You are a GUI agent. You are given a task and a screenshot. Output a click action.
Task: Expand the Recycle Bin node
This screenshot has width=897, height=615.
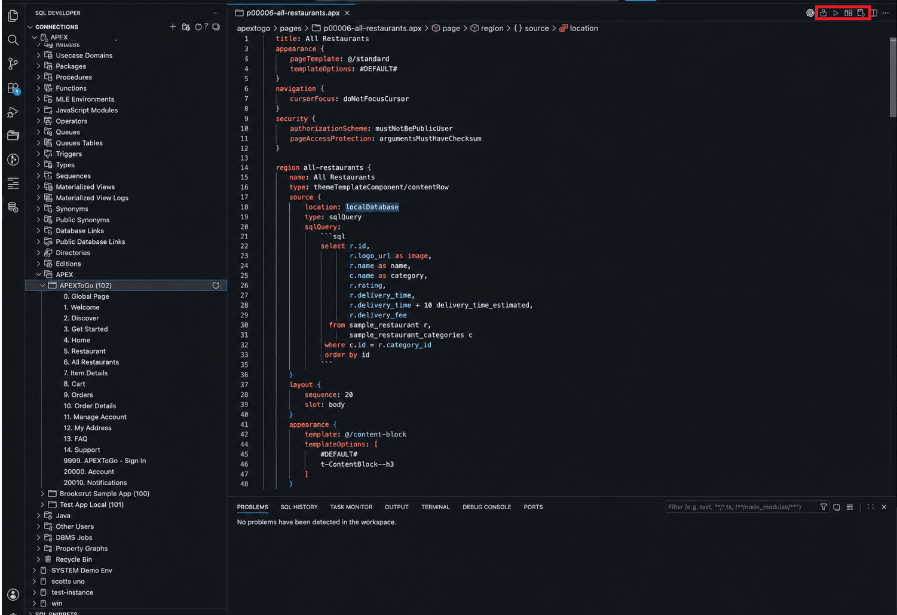(x=39, y=559)
